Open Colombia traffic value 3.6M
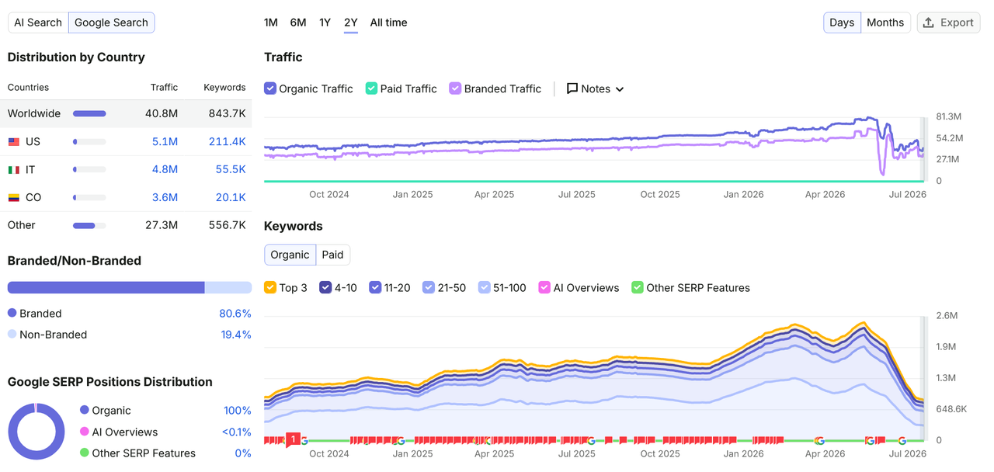The image size is (994, 472). [x=165, y=197]
